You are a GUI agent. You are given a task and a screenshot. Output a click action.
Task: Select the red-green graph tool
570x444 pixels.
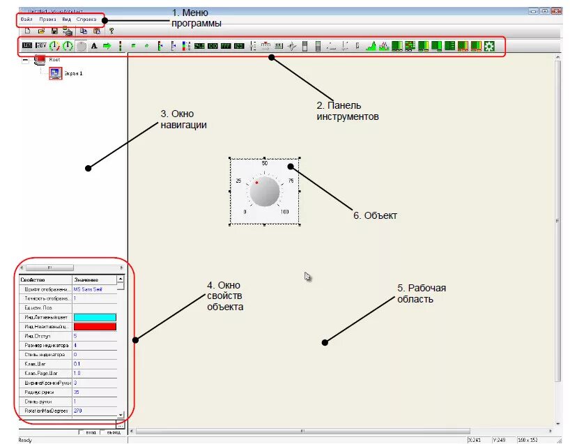tap(384, 46)
